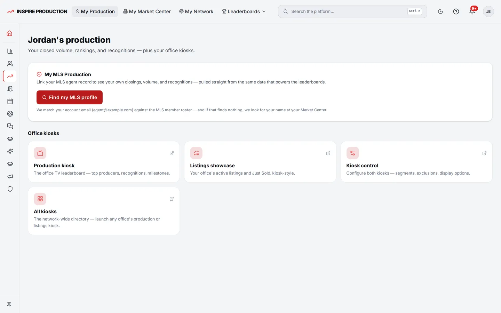Toggle dark mode with the moon icon

[x=440, y=11]
